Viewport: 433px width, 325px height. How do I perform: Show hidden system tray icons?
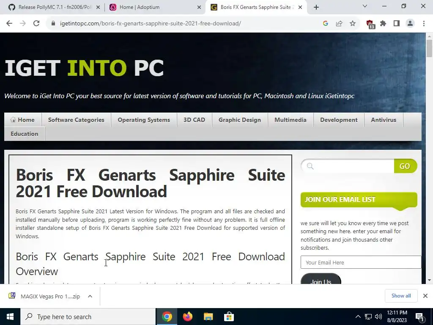tap(358, 317)
